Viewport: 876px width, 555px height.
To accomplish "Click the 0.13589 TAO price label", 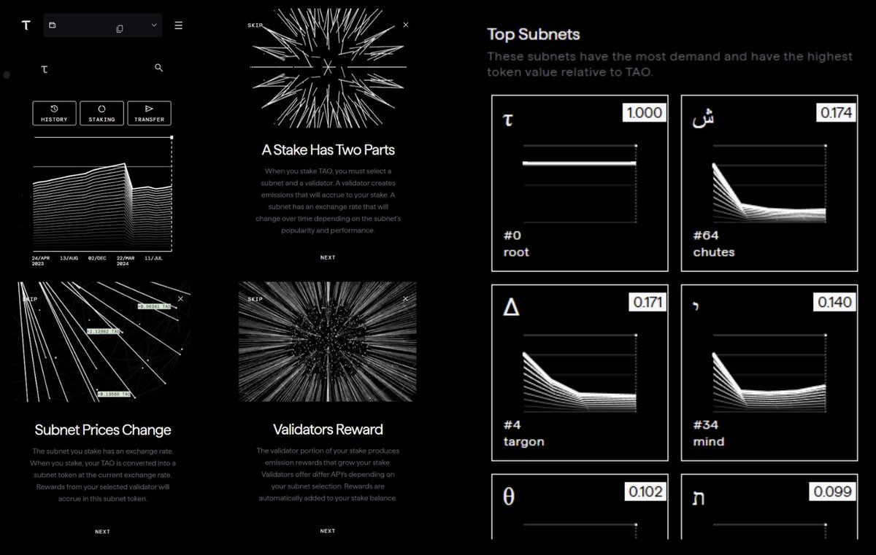I will 113,394.
